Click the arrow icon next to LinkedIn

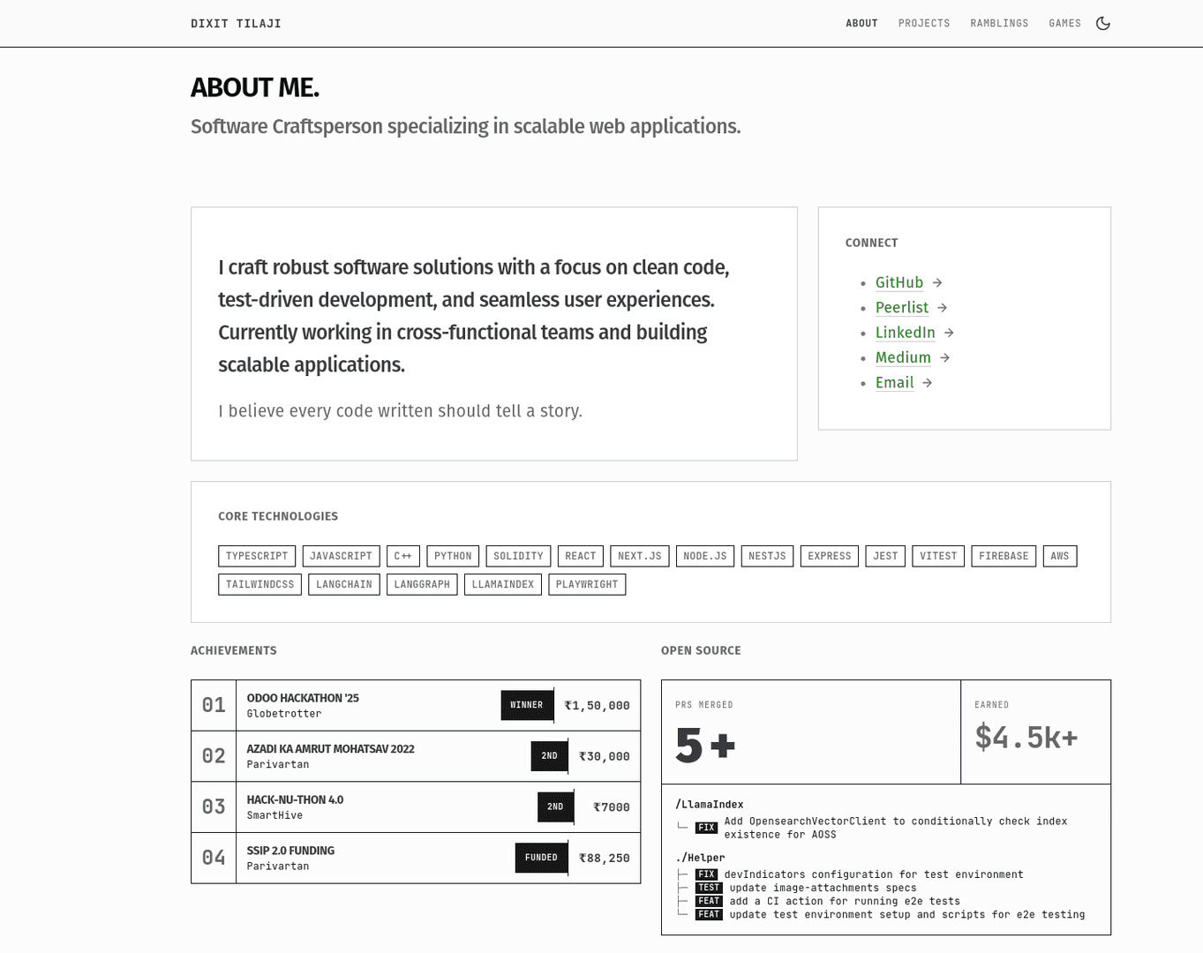[x=949, y=333]
